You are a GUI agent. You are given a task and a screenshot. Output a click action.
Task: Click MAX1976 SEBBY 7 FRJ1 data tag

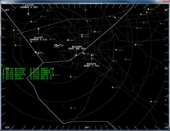click(92, 65)
